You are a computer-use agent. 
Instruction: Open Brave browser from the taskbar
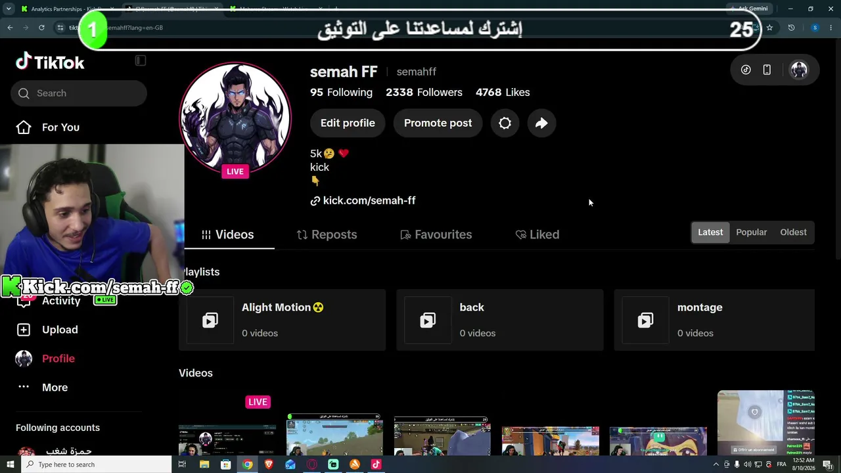coord(269,464)
